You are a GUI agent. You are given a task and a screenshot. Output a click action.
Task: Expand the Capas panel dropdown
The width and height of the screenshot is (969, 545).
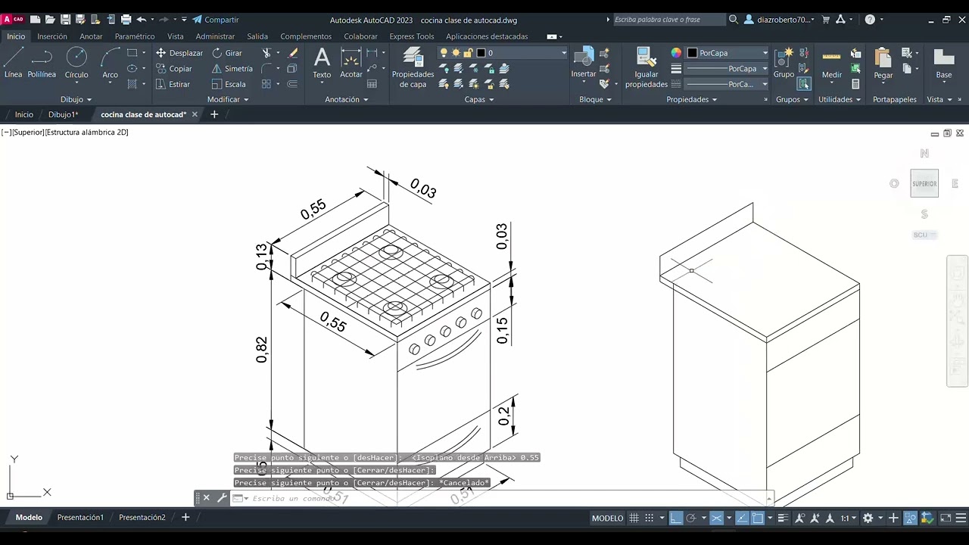[478, 99]
